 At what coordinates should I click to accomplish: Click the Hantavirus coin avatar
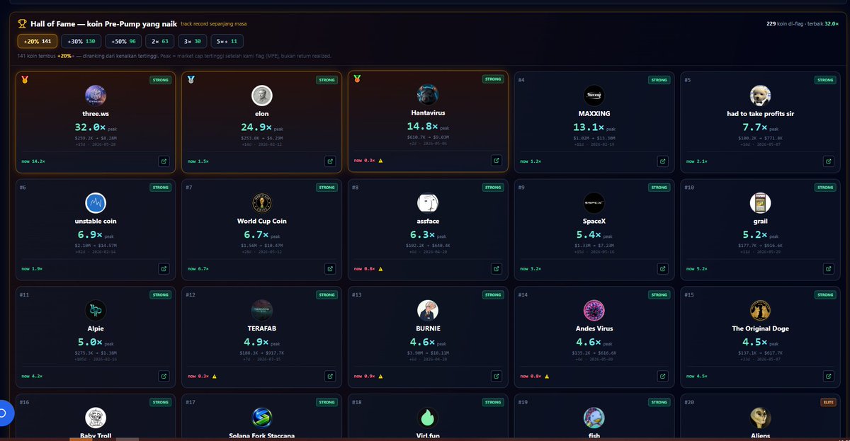[428, 95]
